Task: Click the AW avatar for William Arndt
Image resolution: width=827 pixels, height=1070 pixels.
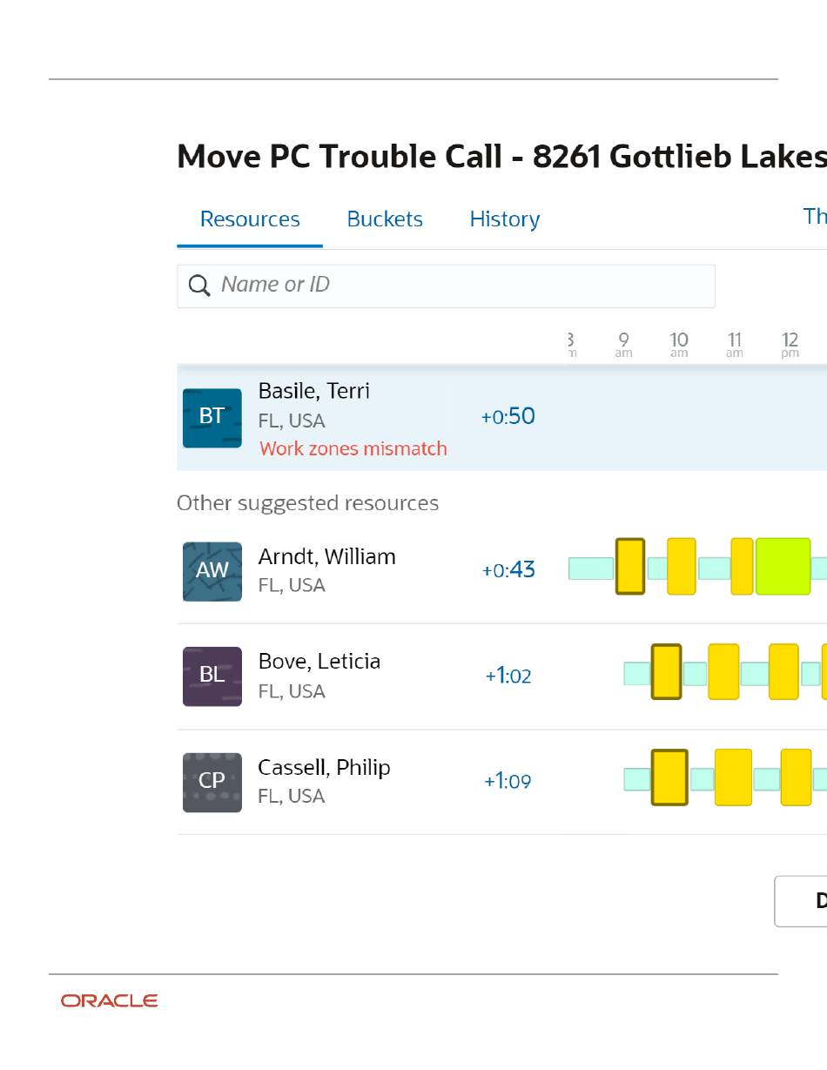Action: 212,571
